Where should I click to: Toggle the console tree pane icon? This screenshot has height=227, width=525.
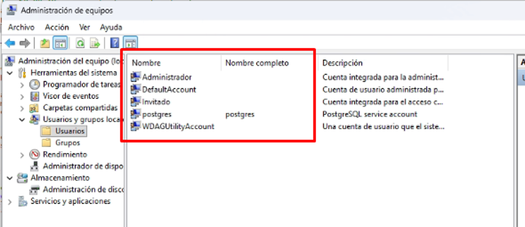60,43
